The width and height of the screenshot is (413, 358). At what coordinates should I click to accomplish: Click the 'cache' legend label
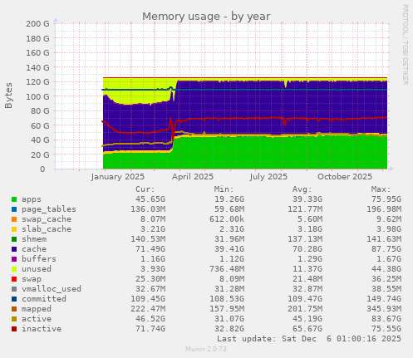[34, 249]
